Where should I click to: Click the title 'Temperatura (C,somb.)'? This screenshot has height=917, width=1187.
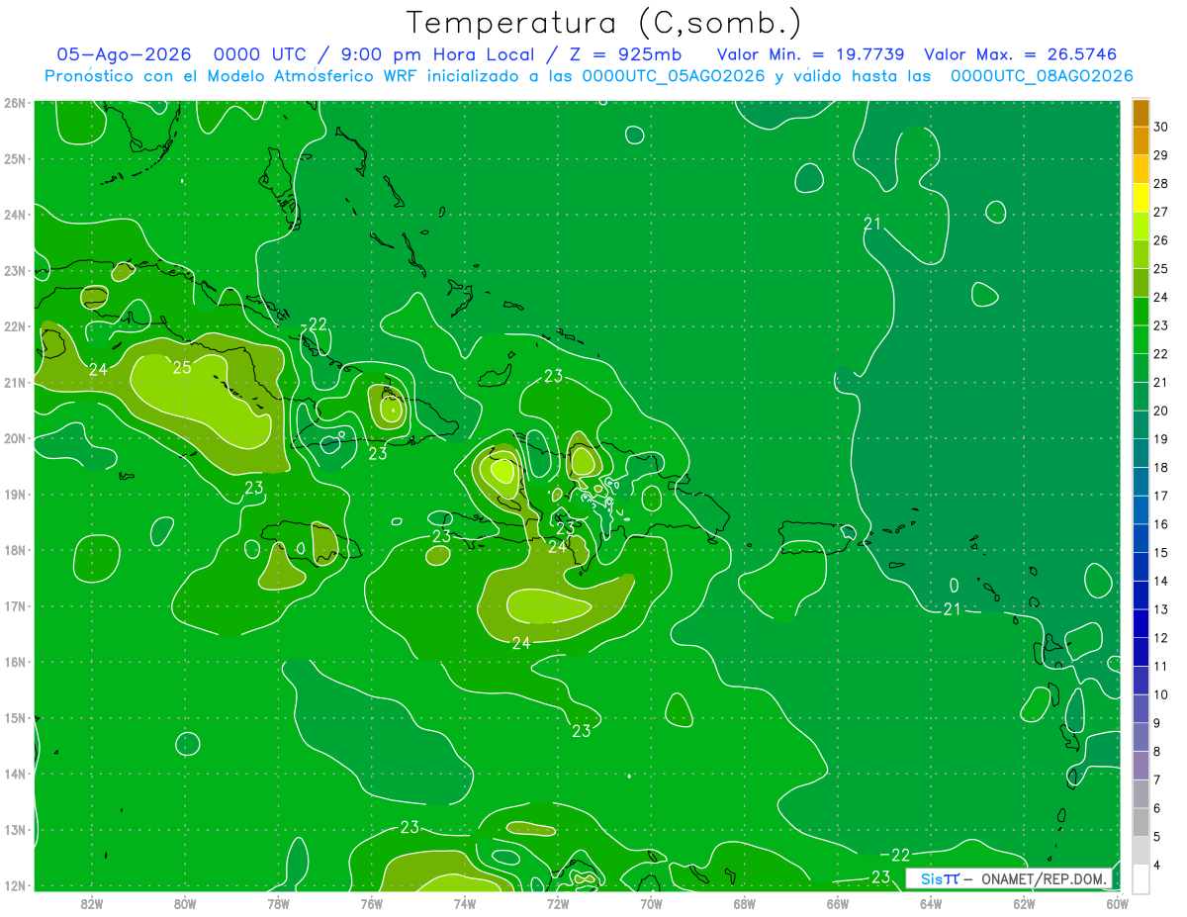point(604,23)
